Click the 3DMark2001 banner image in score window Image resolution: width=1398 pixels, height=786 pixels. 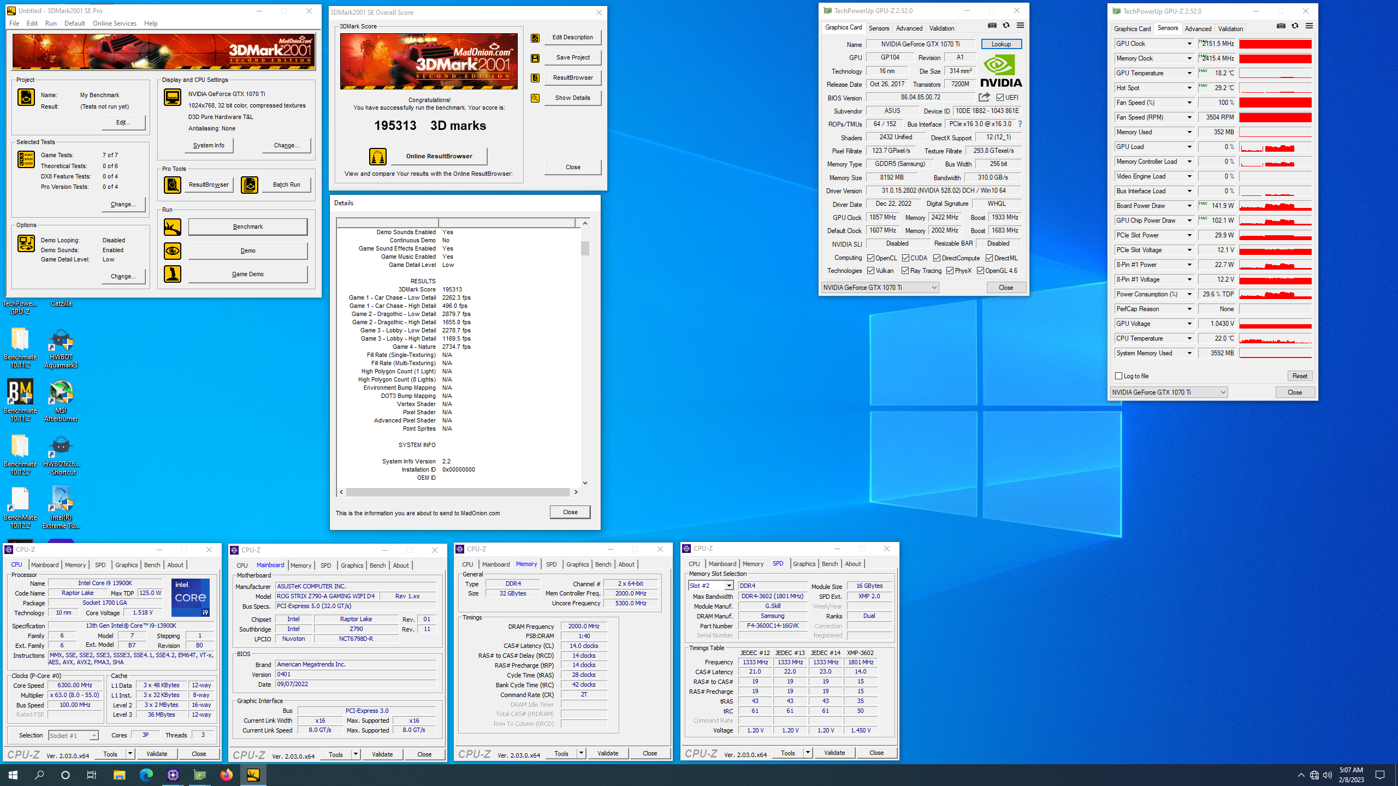pyautogui.click(x=429, y=61)
